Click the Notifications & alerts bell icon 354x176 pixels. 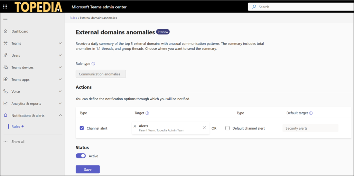click(x=6, y=115)
